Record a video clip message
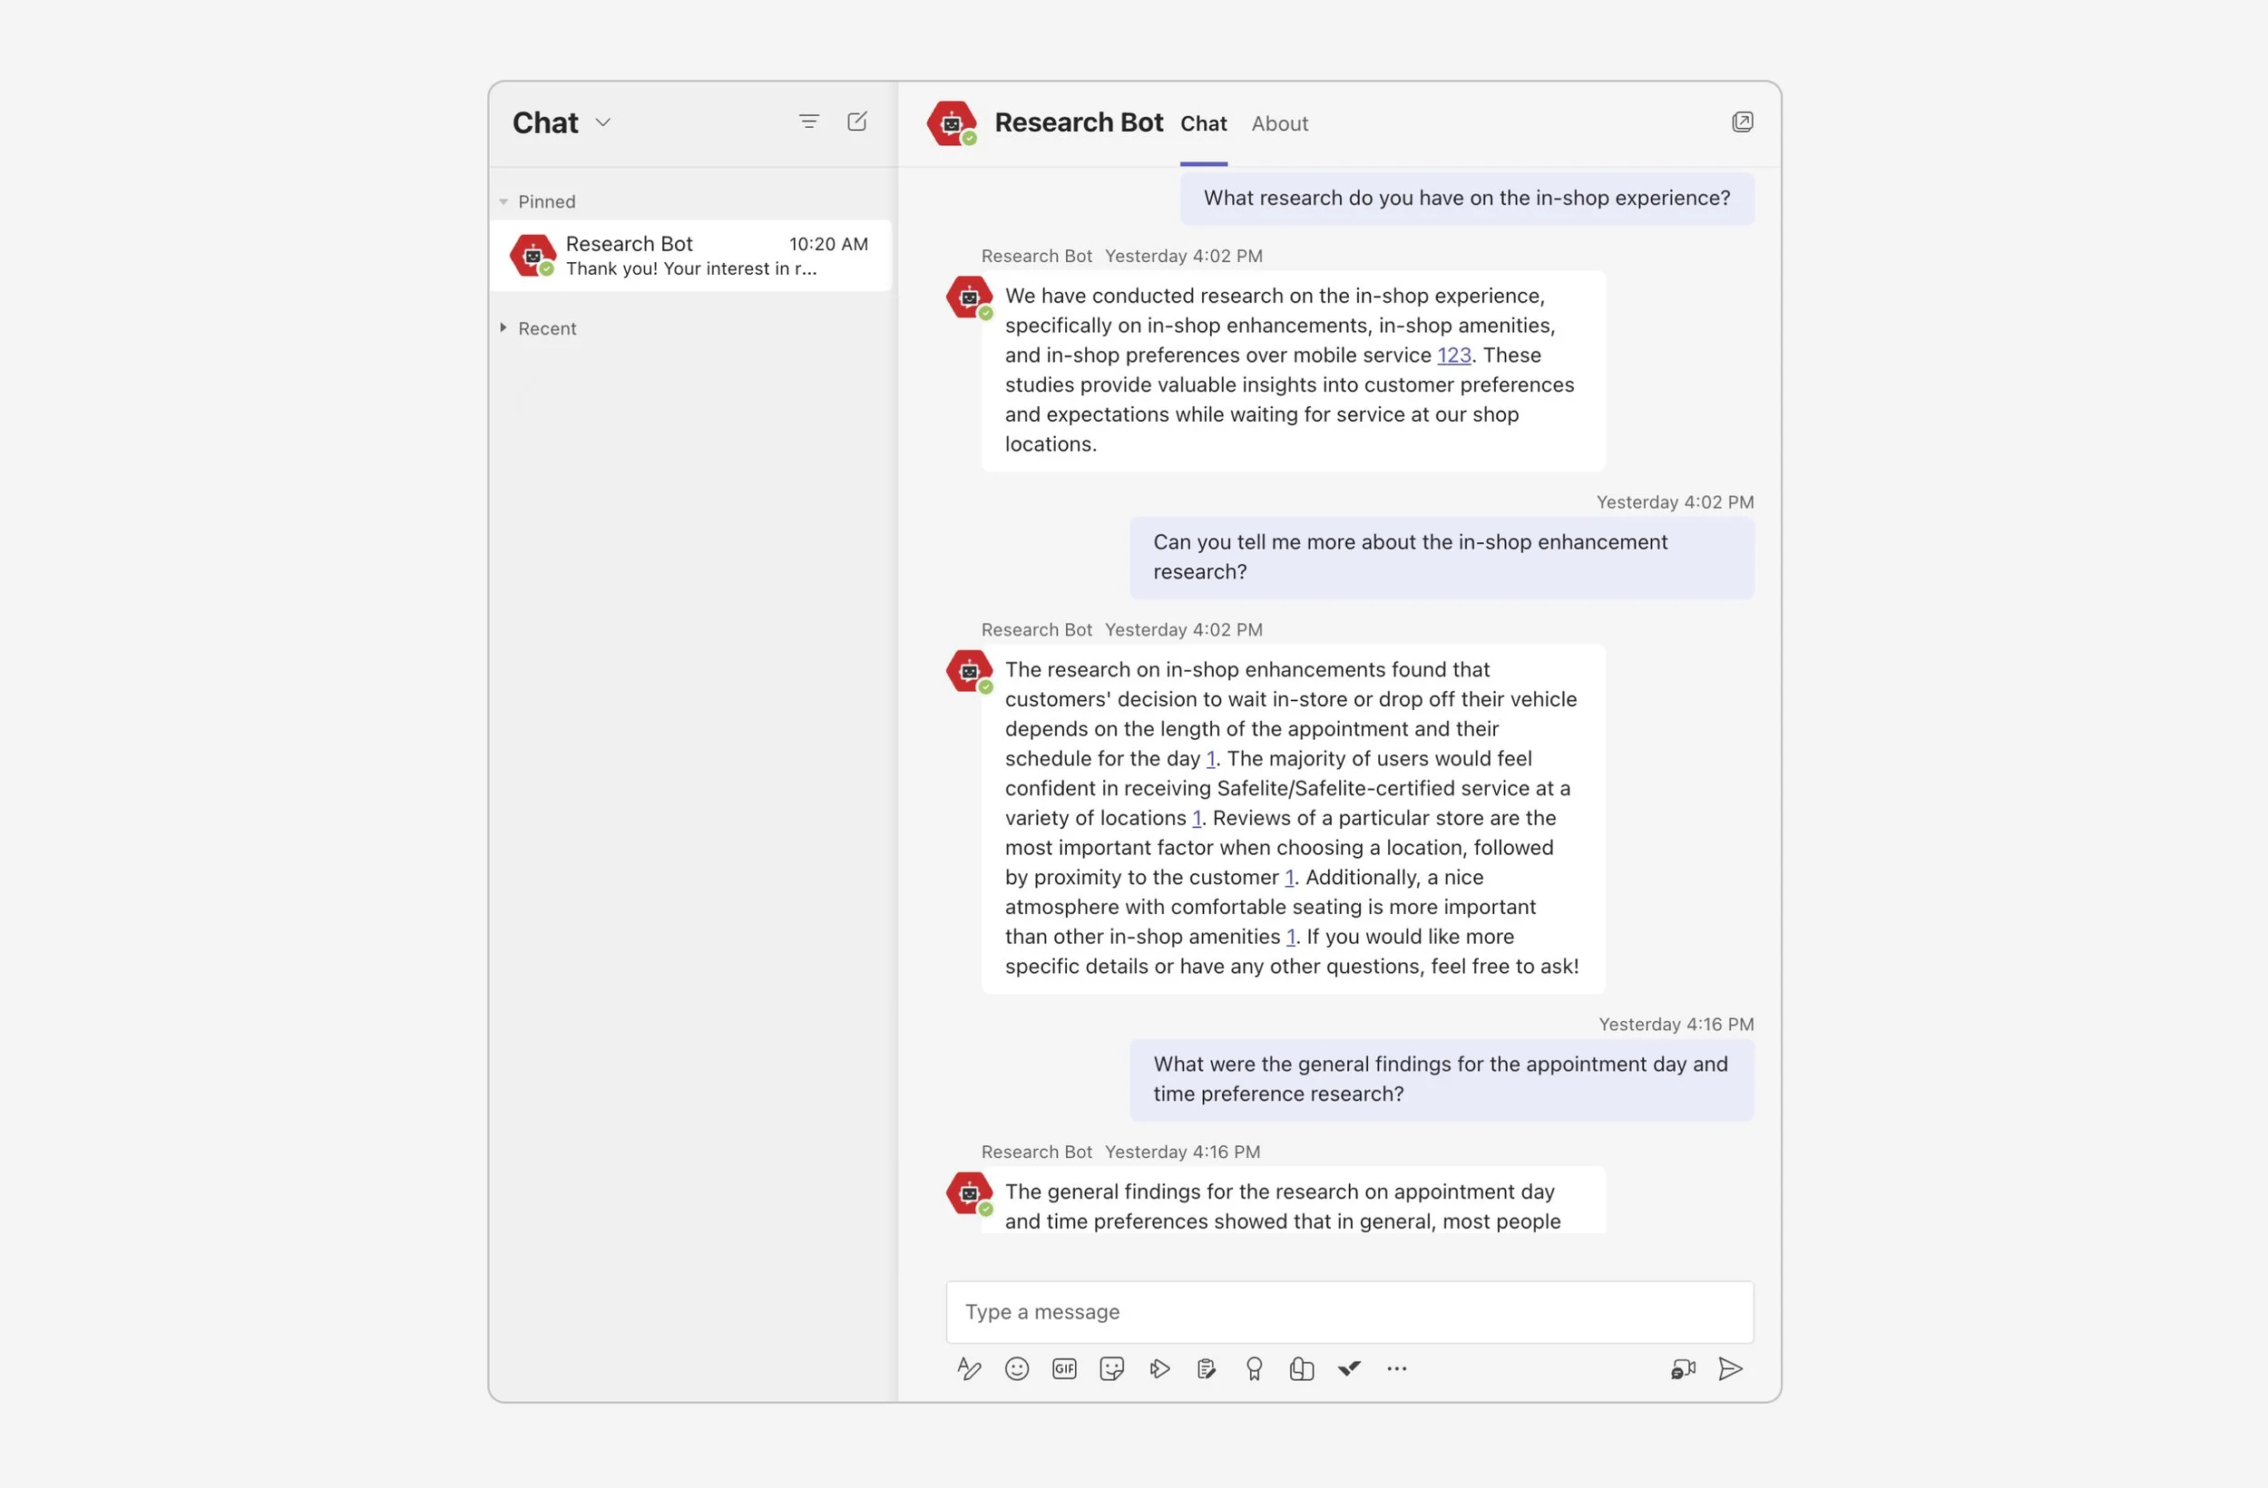Viewport: 2268px width, 1488px height. click(x=1682, y=1369)
